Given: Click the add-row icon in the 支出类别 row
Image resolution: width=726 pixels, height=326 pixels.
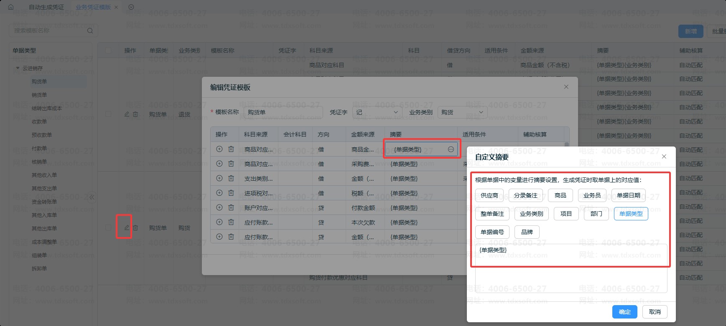Looking at the screenshot, I should point(219,178).
